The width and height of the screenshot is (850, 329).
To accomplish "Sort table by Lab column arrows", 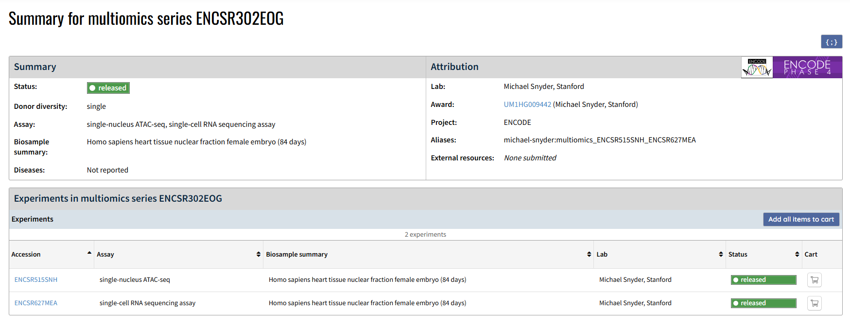I will [721, 254].
